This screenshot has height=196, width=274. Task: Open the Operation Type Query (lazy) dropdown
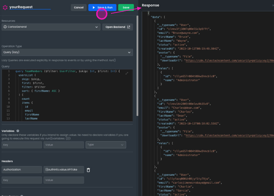[67, 52]
